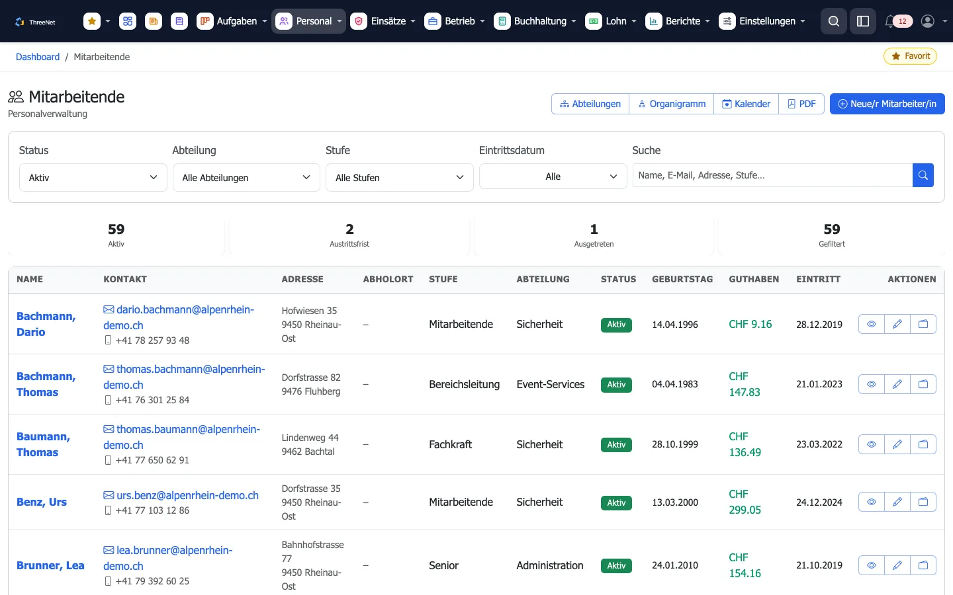Open the dashboard grid icon in navbar
The width and height of the screenshot is (953, 595).
[128, 21]
